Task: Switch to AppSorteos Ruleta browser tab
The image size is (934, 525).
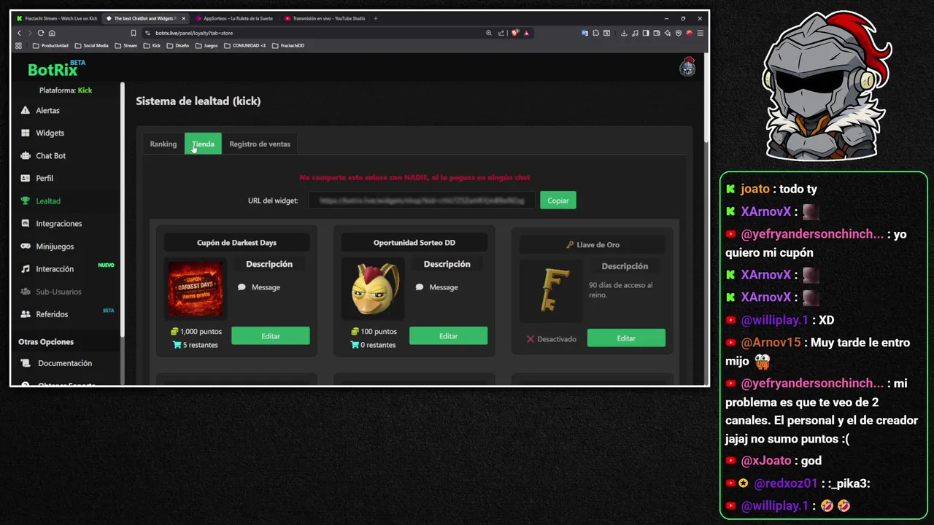Action: [233, 18]
